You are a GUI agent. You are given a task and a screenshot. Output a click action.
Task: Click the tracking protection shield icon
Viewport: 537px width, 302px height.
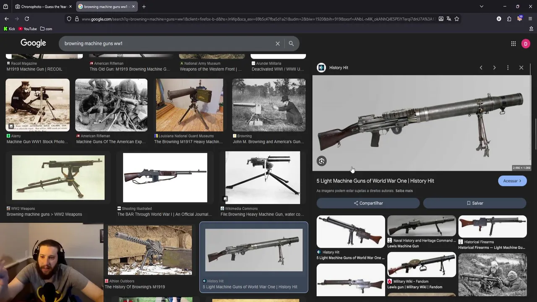click(69, 19)
